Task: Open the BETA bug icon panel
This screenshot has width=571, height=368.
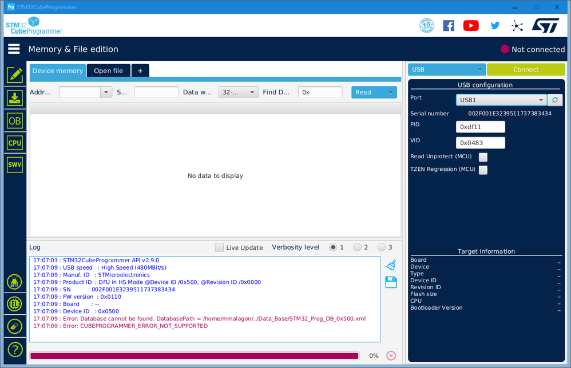Action: click(x=14, y=282)
